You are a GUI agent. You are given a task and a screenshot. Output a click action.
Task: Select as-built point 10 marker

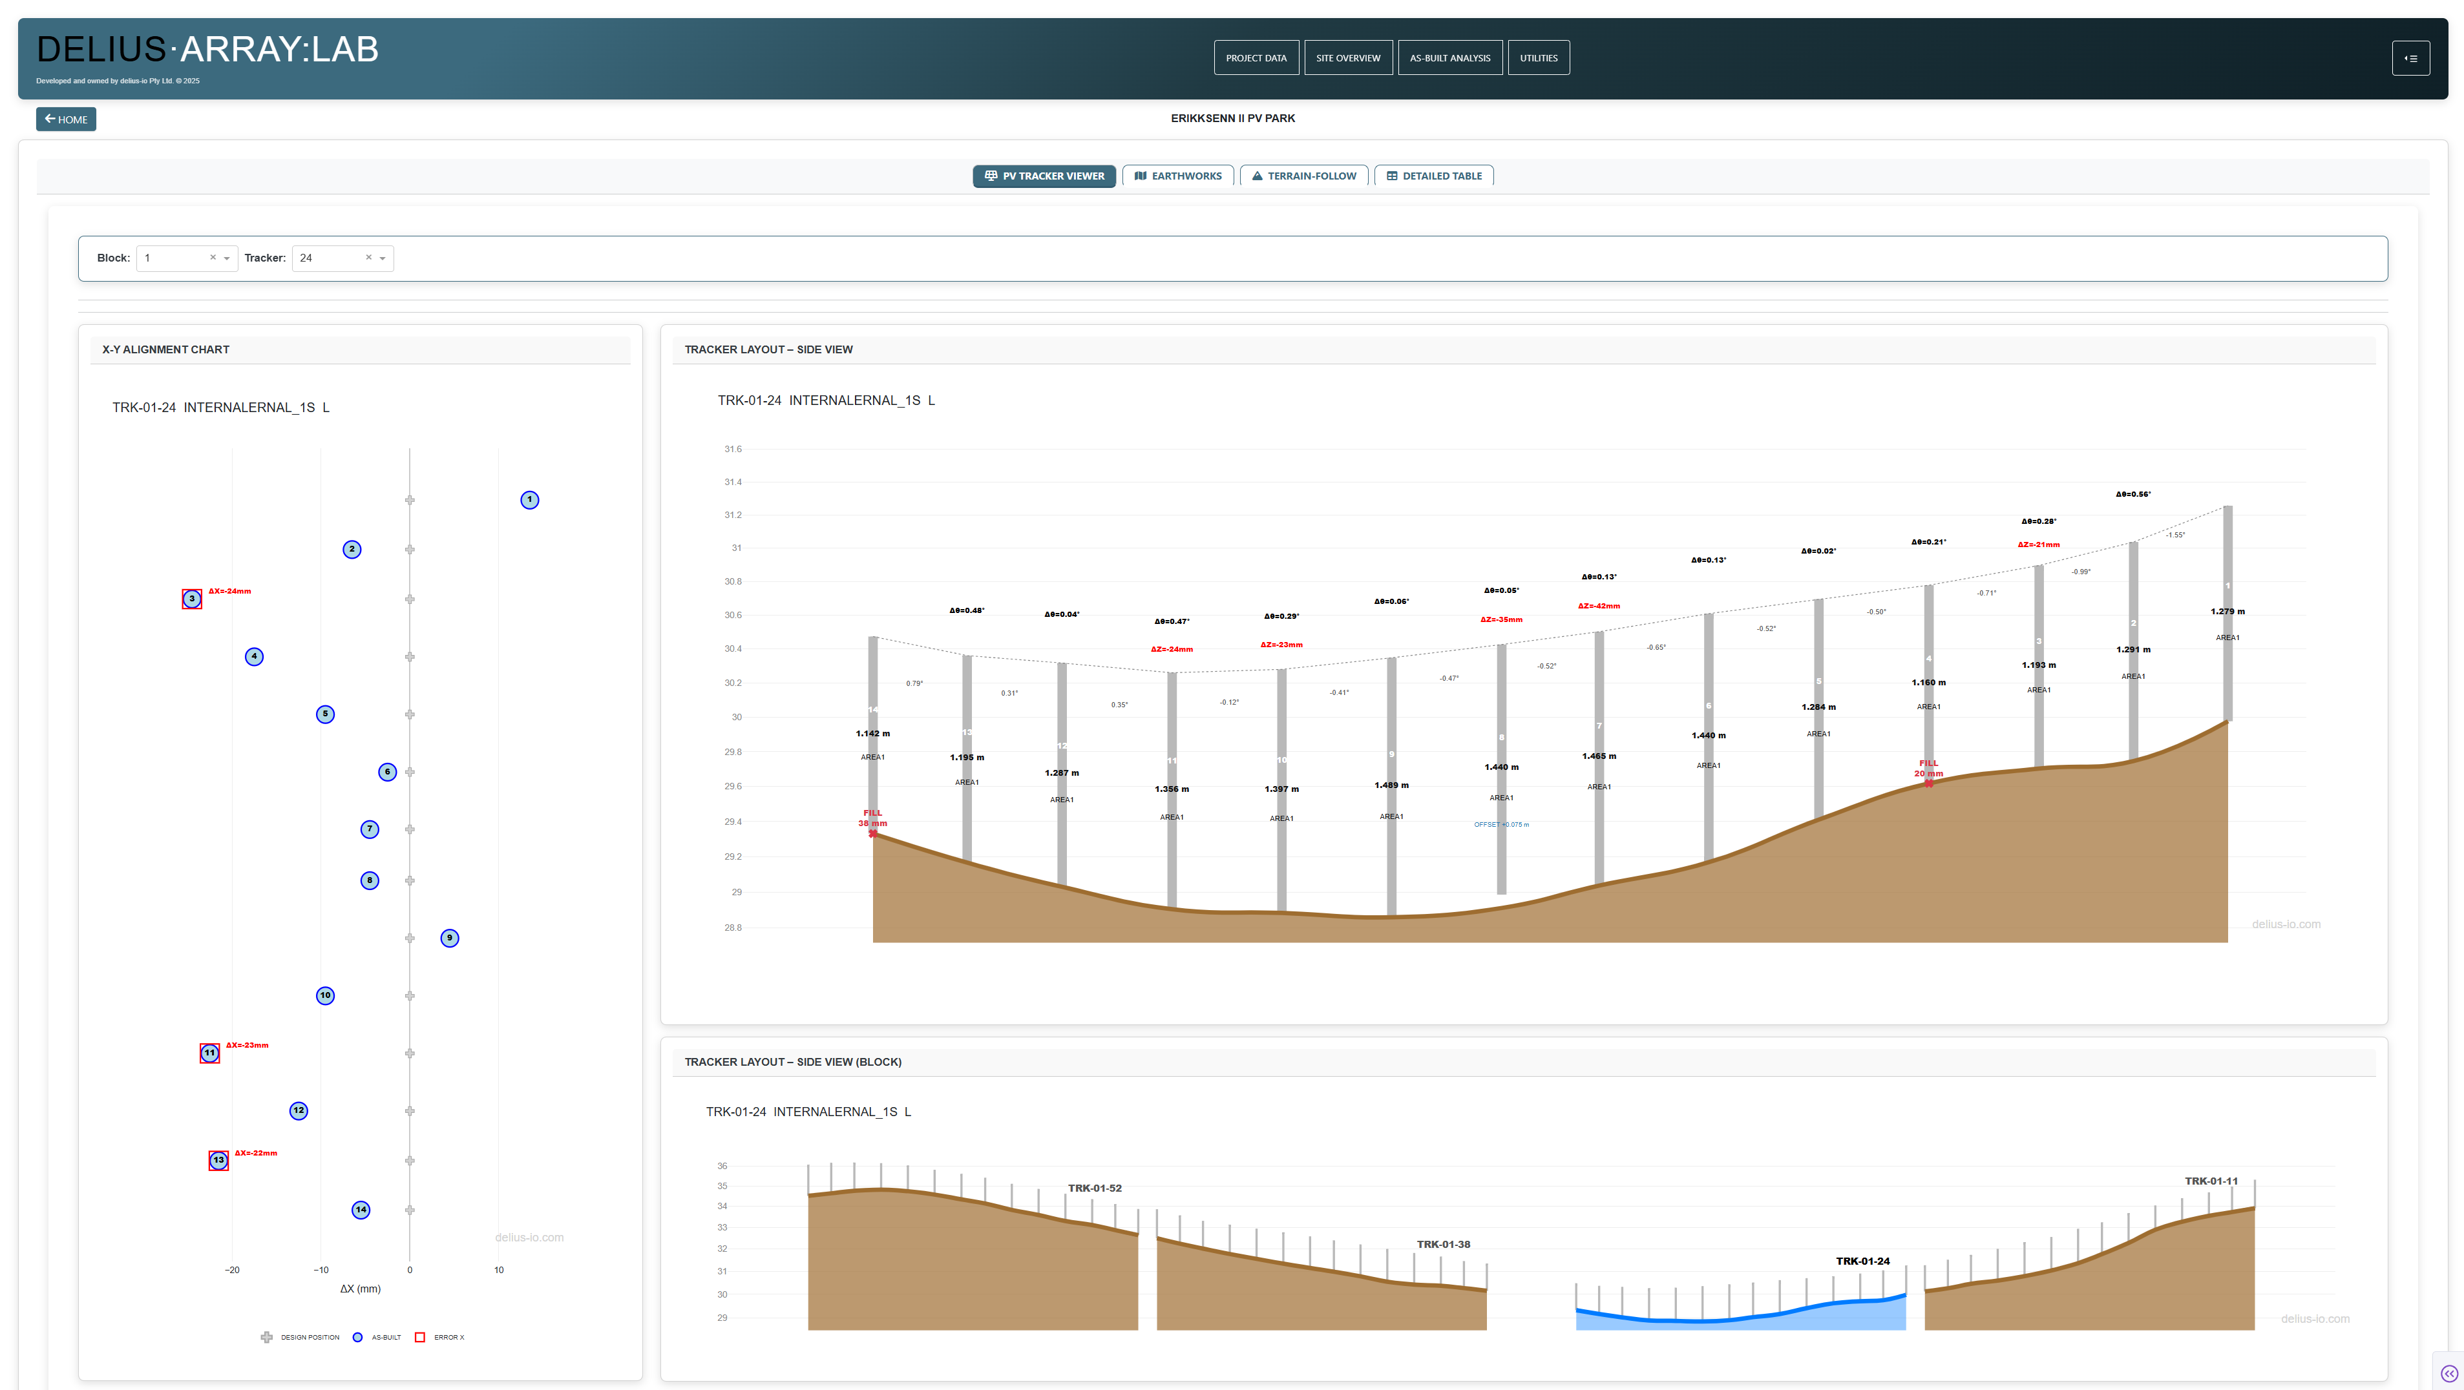tap(325, 996)
